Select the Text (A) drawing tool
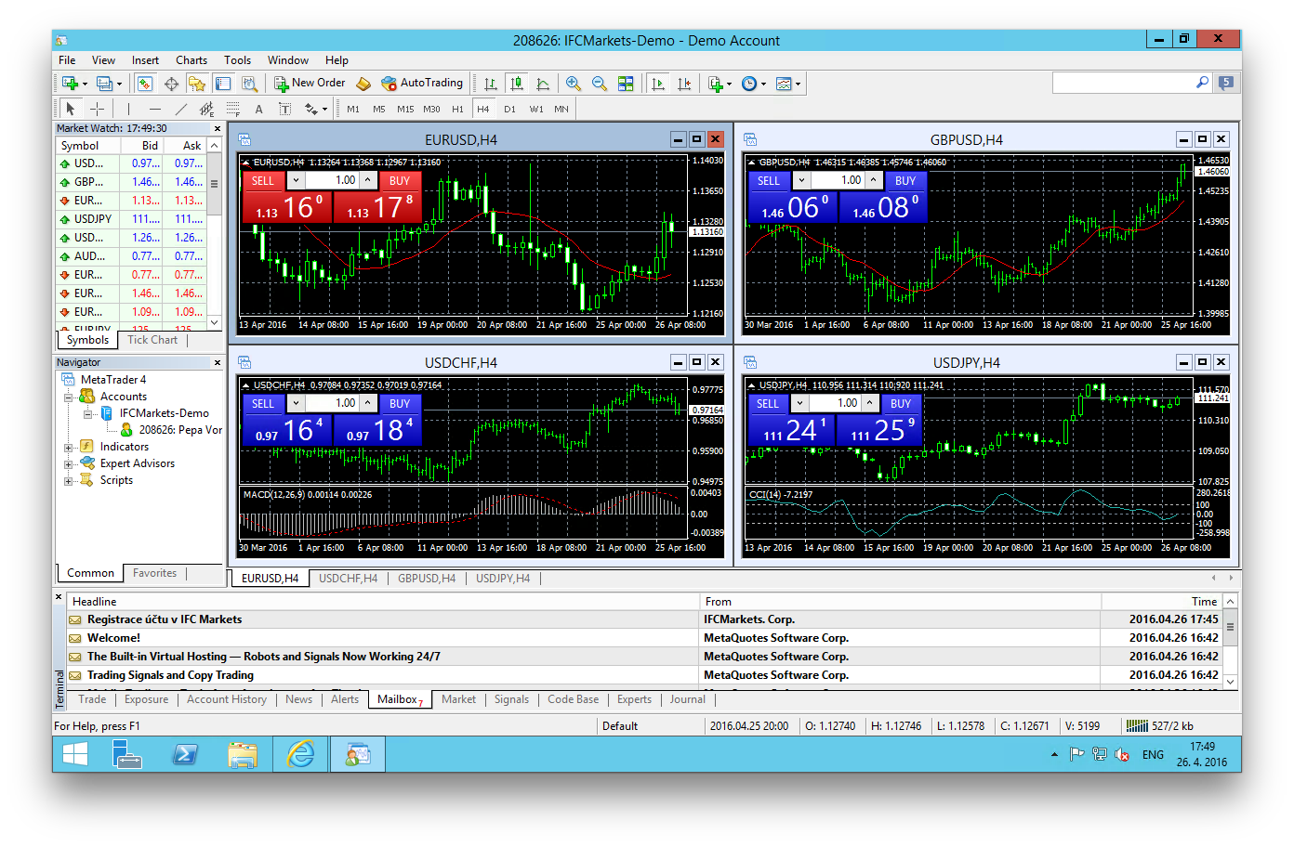 pos(258,109)
